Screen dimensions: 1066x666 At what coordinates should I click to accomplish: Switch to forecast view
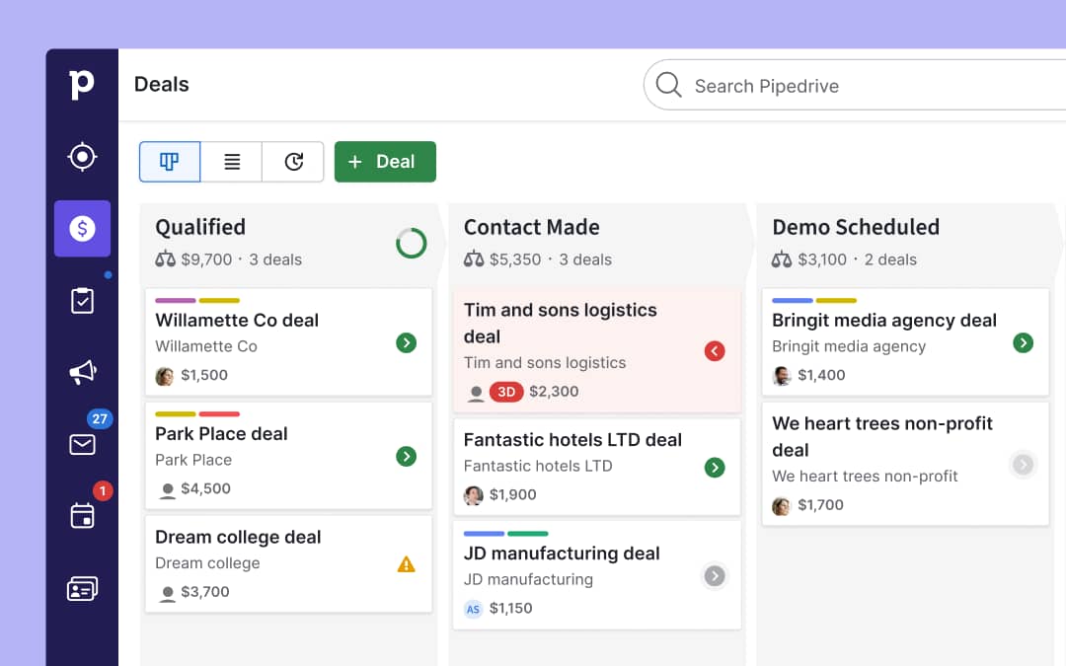(x=293, y=162)
